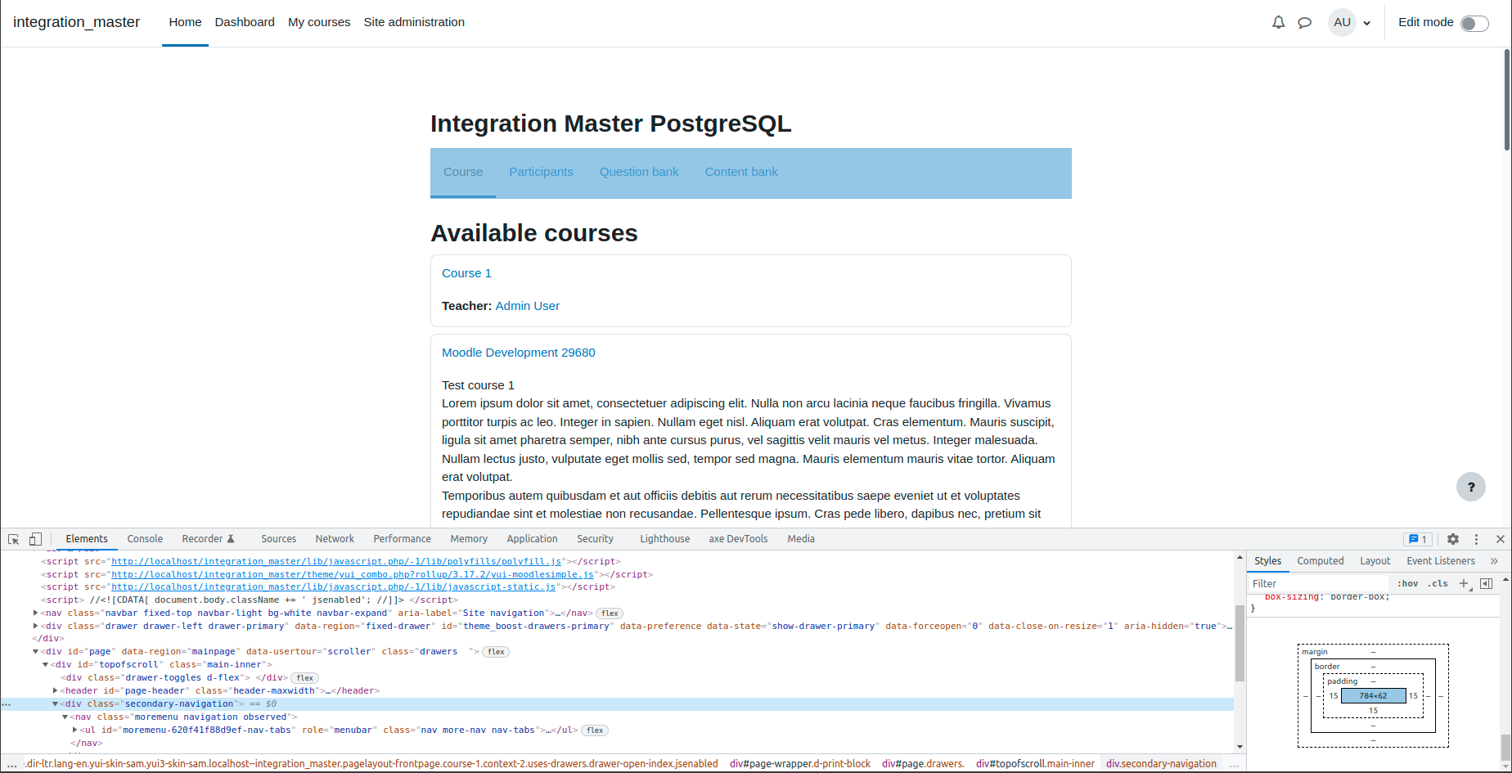Open the Course 1 link
Screen dimensions: 1512x773
[x=466, y=273]
